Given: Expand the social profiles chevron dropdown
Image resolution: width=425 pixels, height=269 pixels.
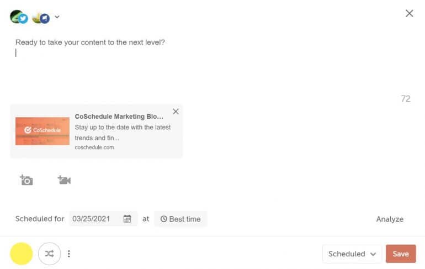Looking at the screenshot, I should 57,17.
